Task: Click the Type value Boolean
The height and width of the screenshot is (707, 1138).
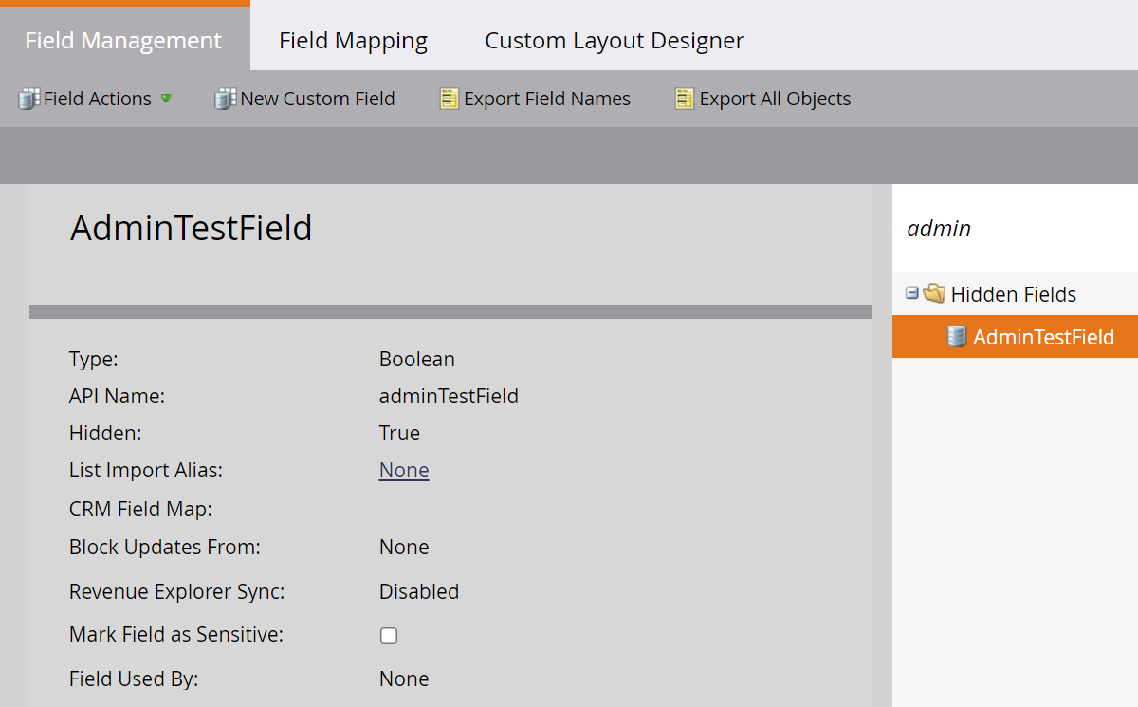Action: [x=417, y=359]
